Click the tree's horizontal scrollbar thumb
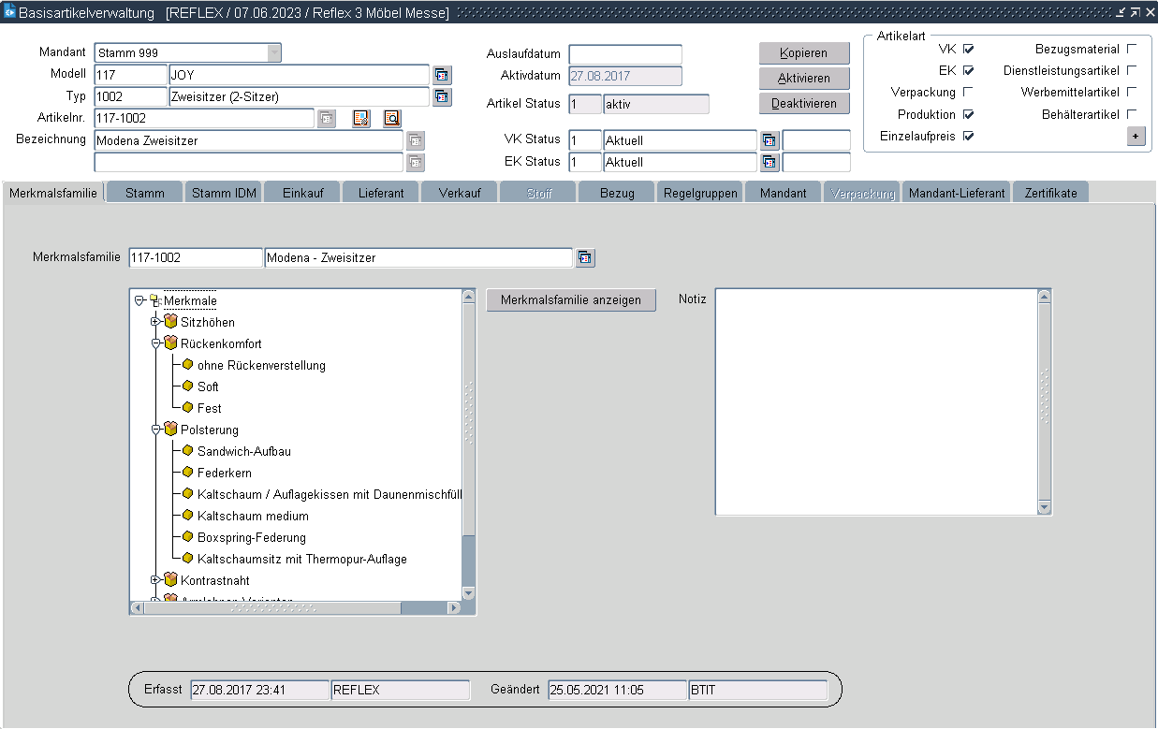 [271, 608]
